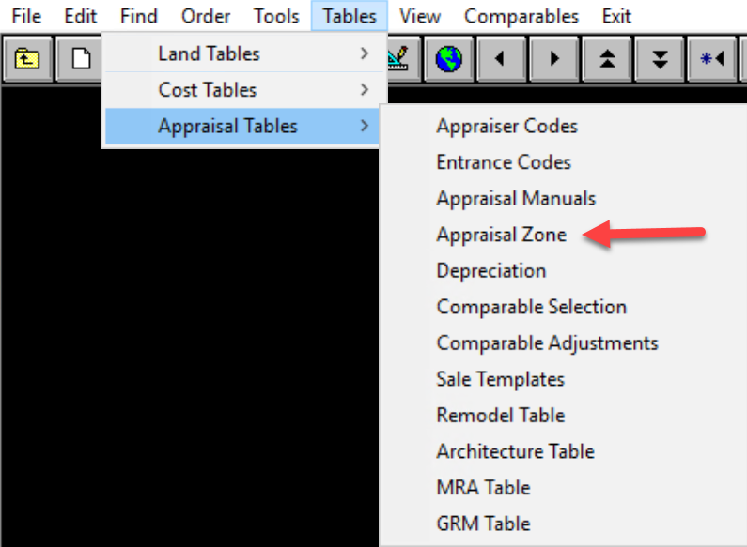Open the Tools menu
This screenshot has height=547, width=747.
276,16
